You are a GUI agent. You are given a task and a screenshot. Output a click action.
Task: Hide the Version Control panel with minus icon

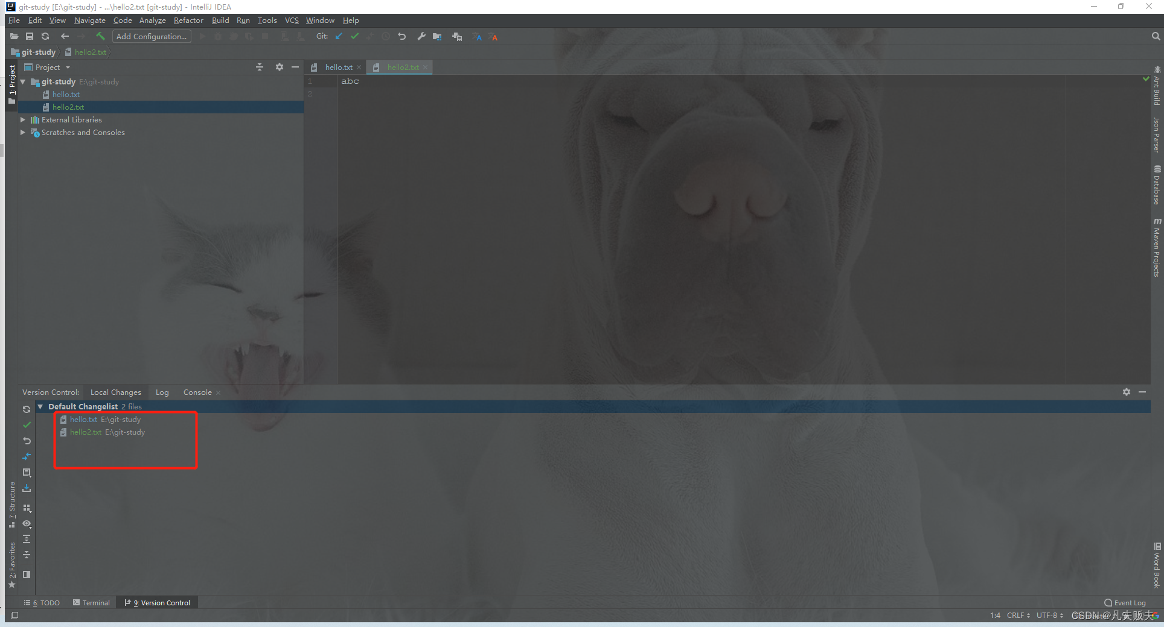[1142, 392]
